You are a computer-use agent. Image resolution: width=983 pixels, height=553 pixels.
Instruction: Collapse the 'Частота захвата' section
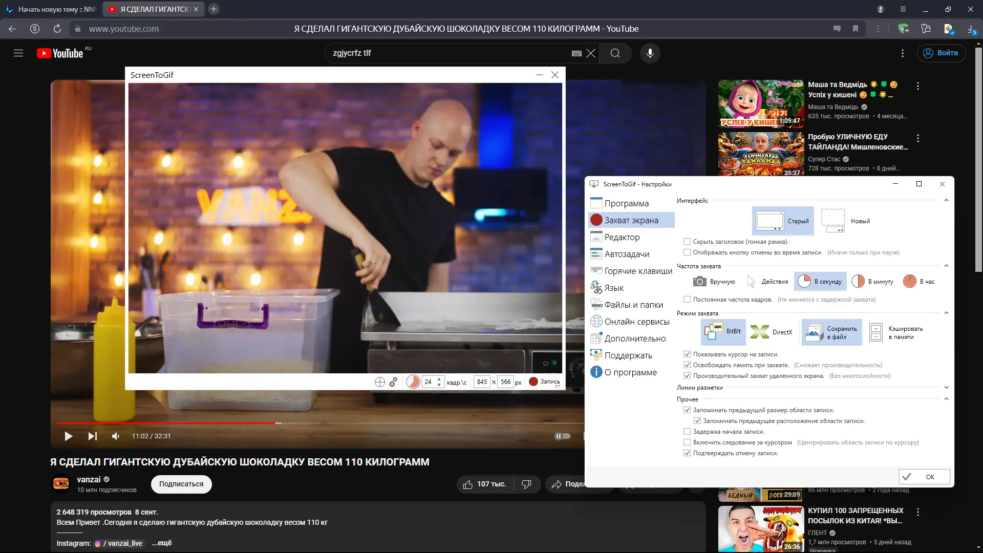click(946, 266)
